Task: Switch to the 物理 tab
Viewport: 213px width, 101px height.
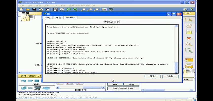Action: [48, 18]
